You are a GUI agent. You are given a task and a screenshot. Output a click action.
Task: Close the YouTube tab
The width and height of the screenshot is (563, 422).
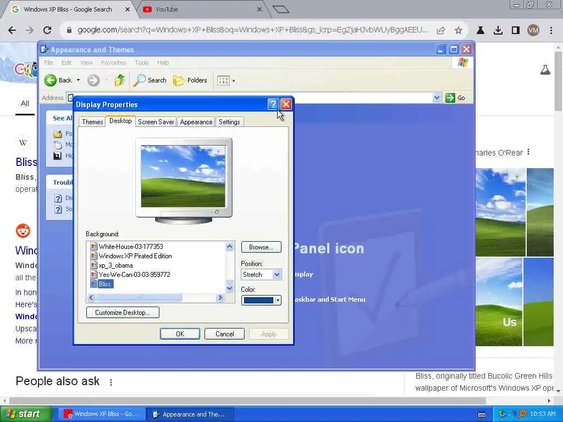pyautogui.click(x=260, y=9)
